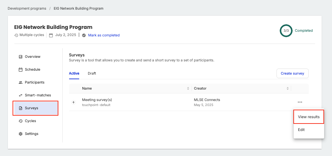Click the Multiple cycles label
Image resolution: width=332 pixels, height=156 pixels.
pos(32,35)
